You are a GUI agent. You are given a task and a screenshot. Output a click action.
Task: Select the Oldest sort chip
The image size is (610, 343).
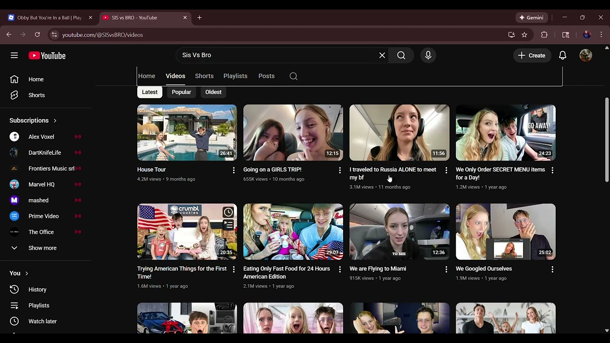click(213, 92)
